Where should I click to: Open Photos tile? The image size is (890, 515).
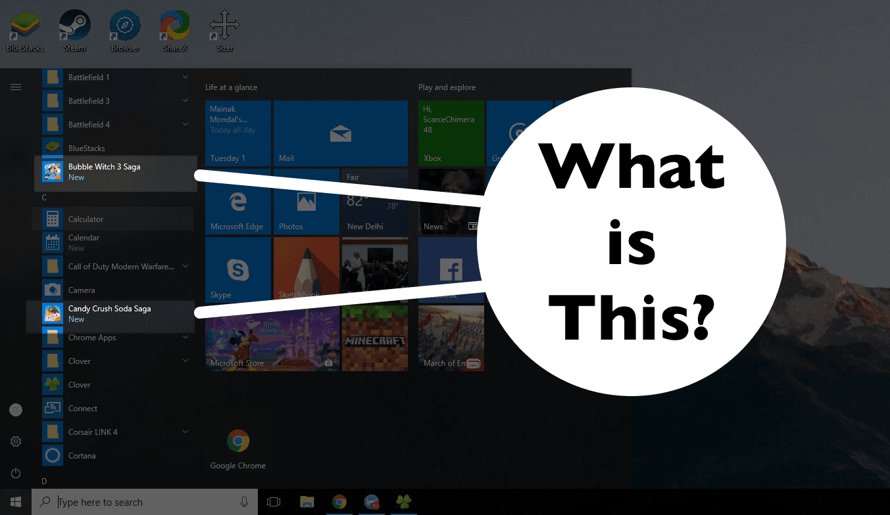307,202
